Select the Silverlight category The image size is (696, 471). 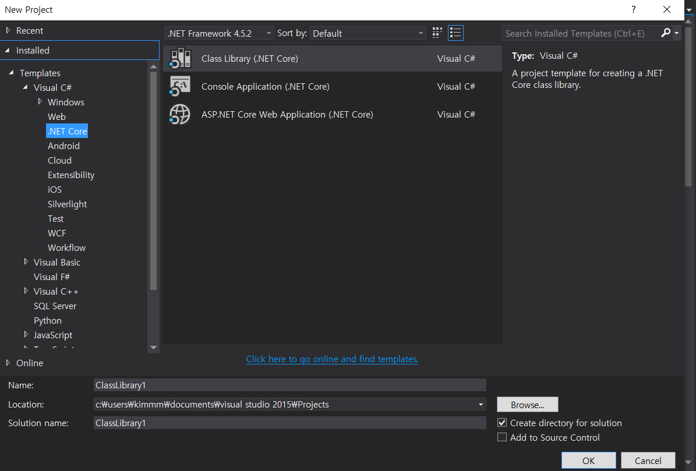click(67, 204)
